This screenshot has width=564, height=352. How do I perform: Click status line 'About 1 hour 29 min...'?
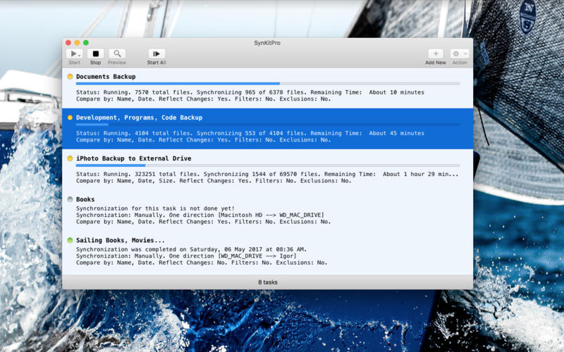click(x=267, y=174)
